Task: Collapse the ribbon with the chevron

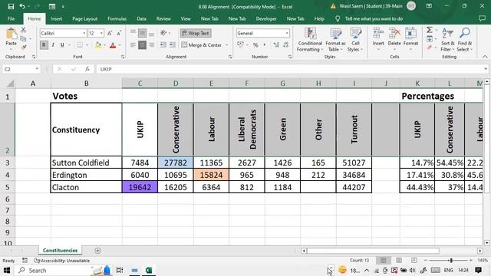Action: 485,57
